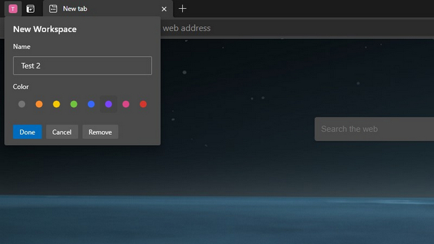Click the Search the web box
434x244 pixels.
click(x=374, y=129)
